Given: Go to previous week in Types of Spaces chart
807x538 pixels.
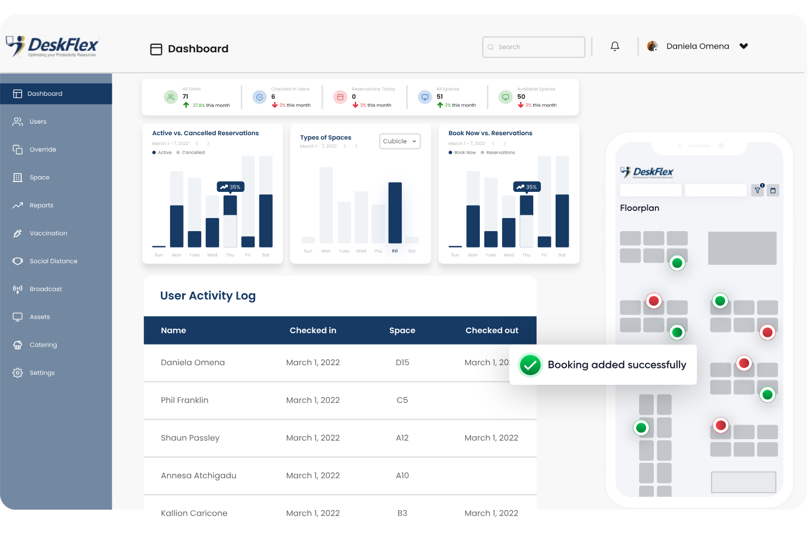Looking at the screenshot, I should [x=345, y=146].
